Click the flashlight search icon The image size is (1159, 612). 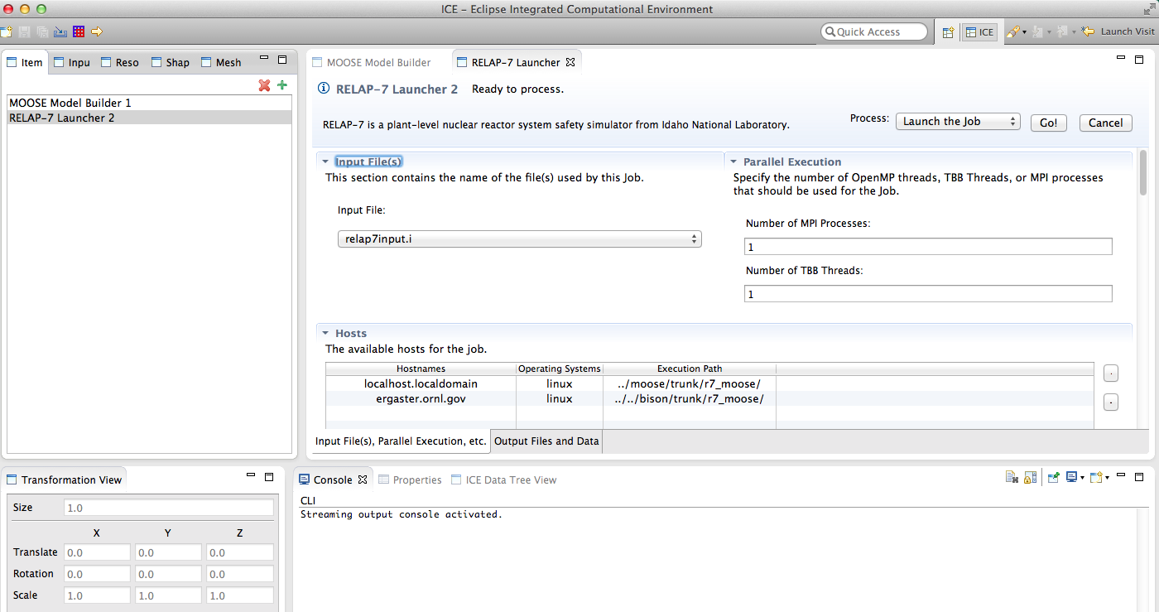[1012, 31]
